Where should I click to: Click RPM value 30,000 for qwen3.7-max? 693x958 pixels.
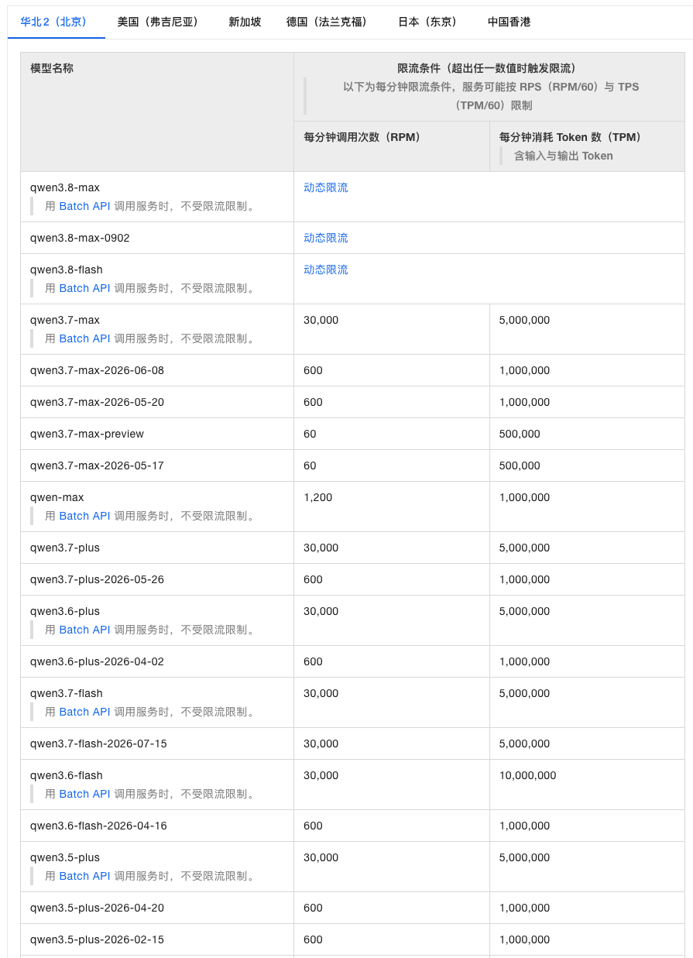pos(321,320)
